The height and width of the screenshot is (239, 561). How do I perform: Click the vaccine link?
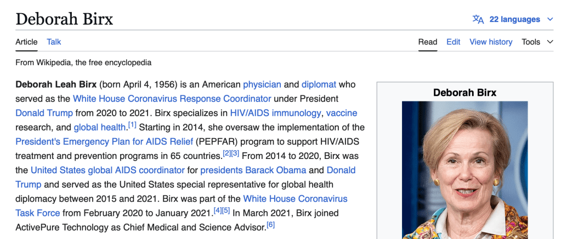coord(342,113)
